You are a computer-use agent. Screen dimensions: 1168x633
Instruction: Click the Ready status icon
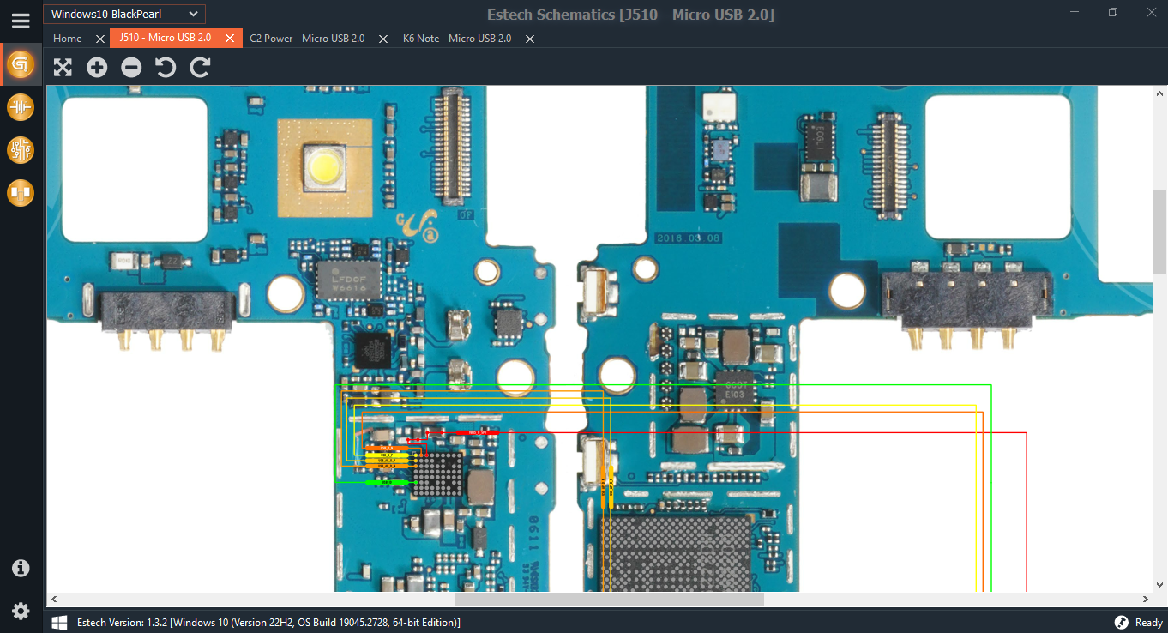coord(1121,622)
